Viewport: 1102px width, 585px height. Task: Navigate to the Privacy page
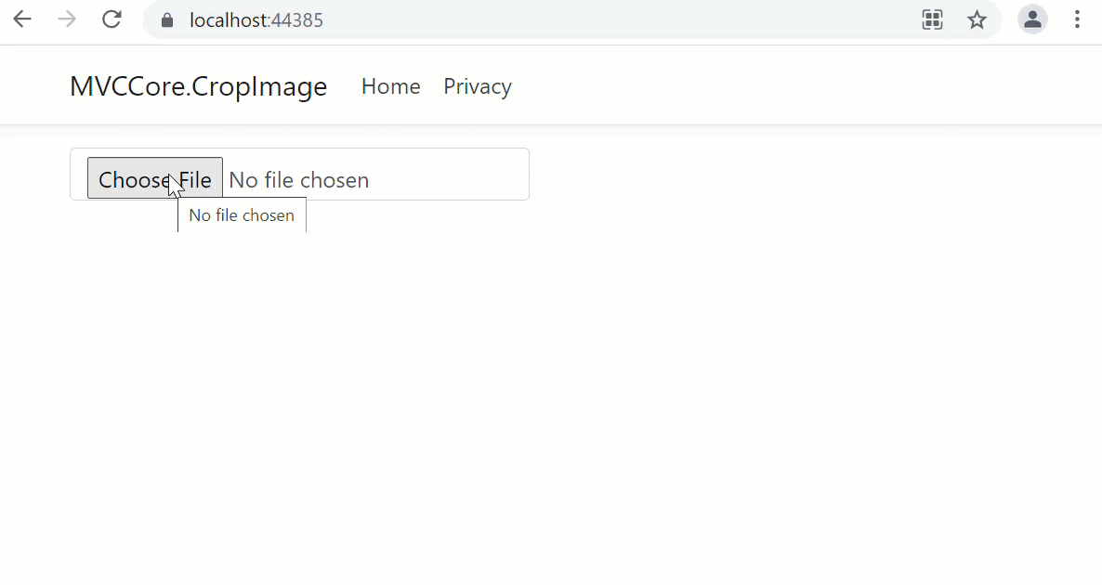[477, 86]
